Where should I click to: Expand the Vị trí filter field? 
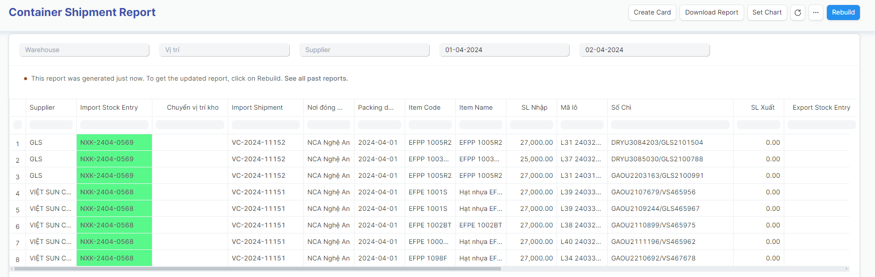pyautogui.click(x=224, y=50)
